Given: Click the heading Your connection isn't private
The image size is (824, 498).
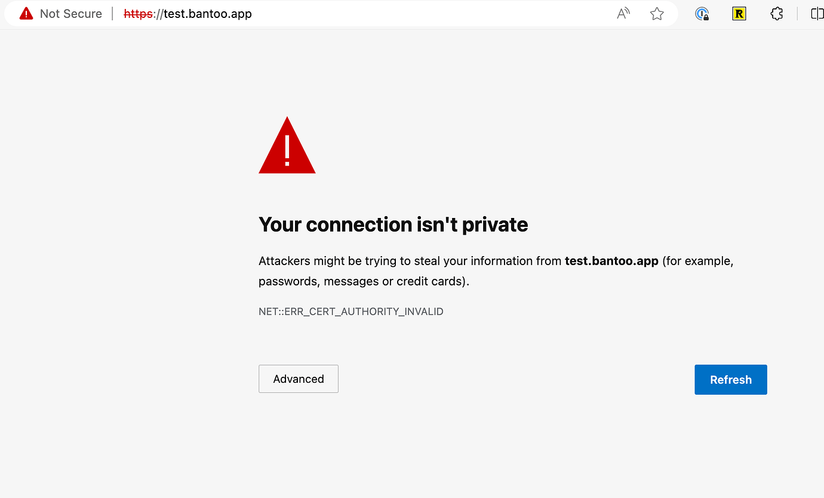Looking at the screenshot, I should pyautogui.click(x=393, y=225).
